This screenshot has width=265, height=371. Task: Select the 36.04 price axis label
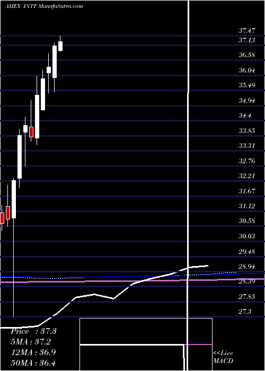tap(247, 70)
